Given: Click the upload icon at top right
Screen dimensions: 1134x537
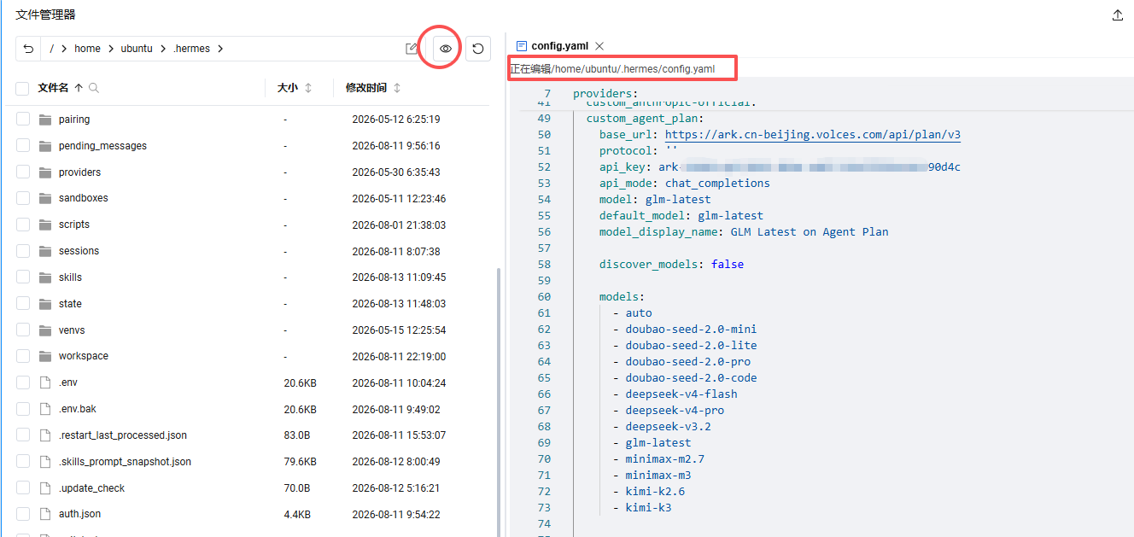Looking at the screenshot, I should click(x=1118, y=15).
